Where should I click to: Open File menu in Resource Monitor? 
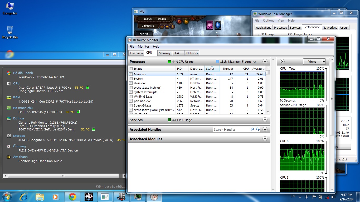point(132,47)
